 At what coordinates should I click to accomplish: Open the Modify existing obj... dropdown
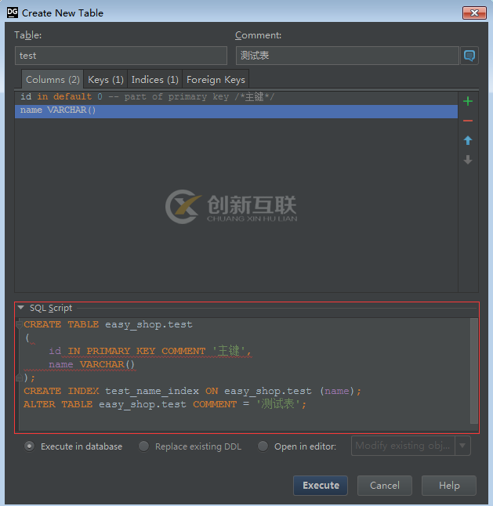pos(411,446)
